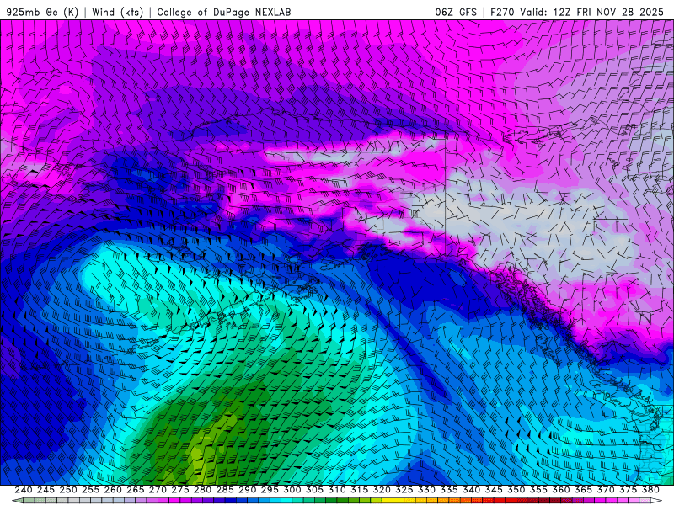Click the 'F270' forecast hour text
674x505 pixels.
(x=502, y=12)
